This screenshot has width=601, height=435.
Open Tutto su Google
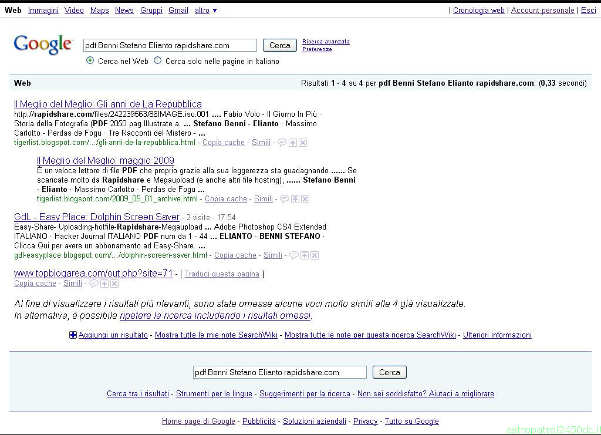click(x=411, y=421)
